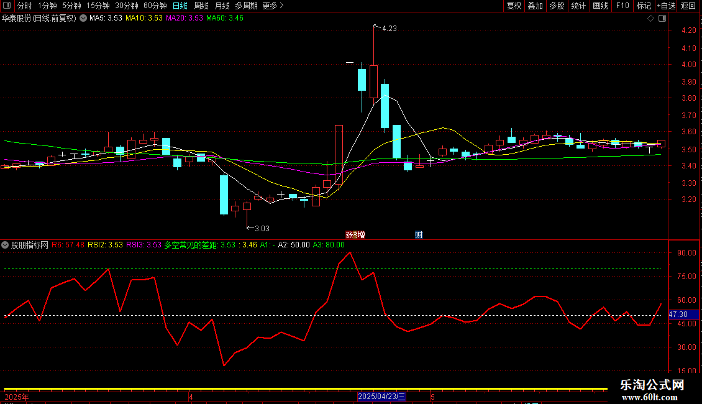Select the 60分钟 period
The width and height of the screenshot is (702, 404).
tap(155, 6)
